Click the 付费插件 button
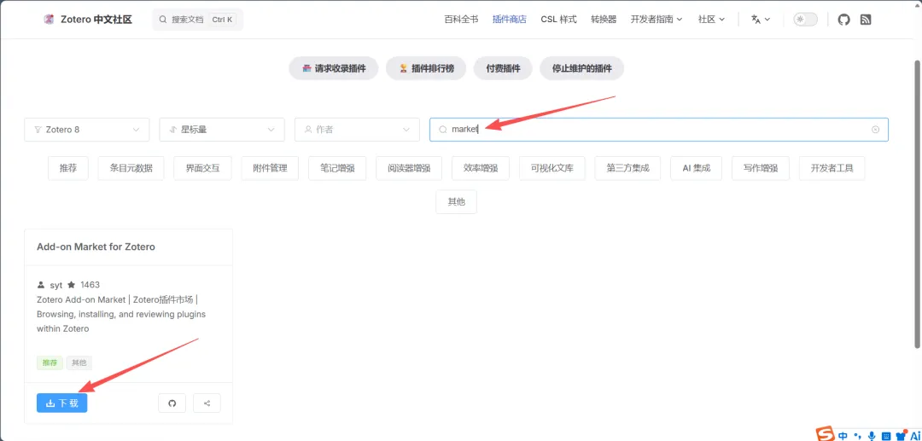 (503, 69)
